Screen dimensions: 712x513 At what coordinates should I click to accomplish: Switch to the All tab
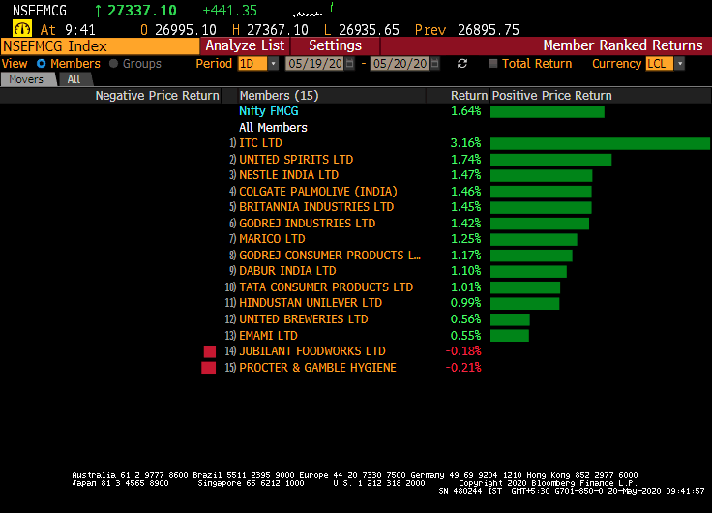pos(74,79)
